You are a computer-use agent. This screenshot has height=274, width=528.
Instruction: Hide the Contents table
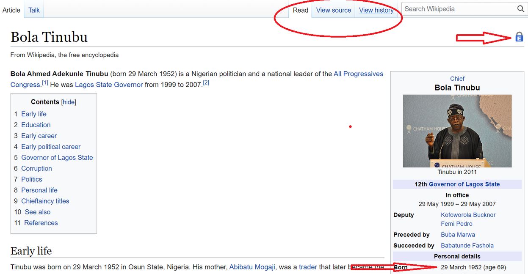pos(69,102)
